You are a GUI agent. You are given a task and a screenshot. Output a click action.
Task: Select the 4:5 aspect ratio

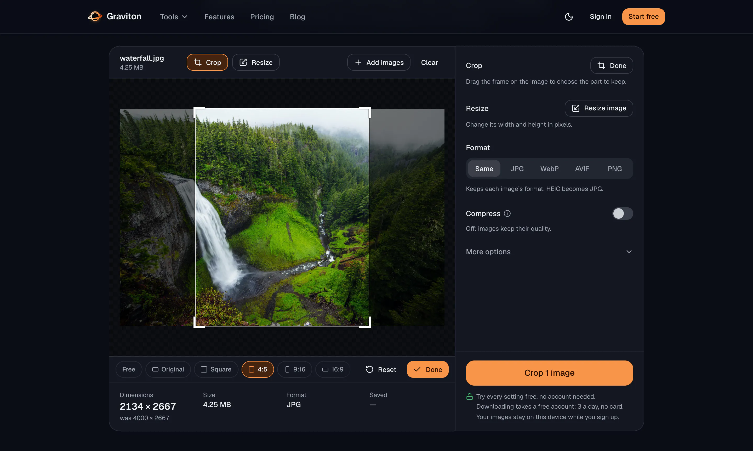point(258,369)
